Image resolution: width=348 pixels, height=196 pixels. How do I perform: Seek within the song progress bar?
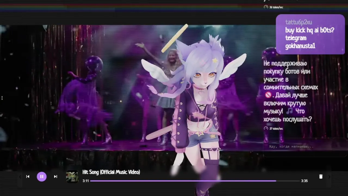tap(195, 181)
